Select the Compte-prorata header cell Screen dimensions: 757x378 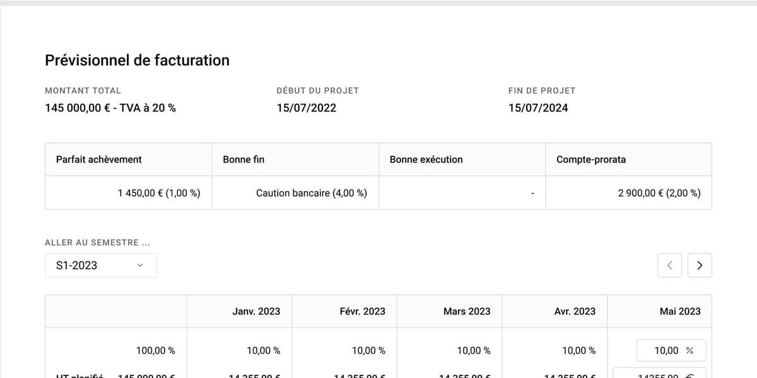coord(591,159)
